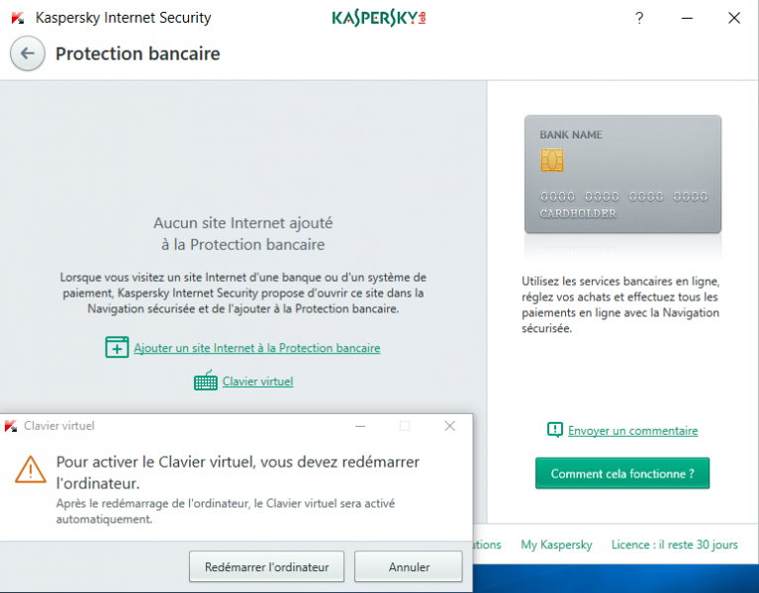Minimize the Kaspersky Internet Security window
The width and height of the screenshot is (759, 593).
click(x=687, y=19)
